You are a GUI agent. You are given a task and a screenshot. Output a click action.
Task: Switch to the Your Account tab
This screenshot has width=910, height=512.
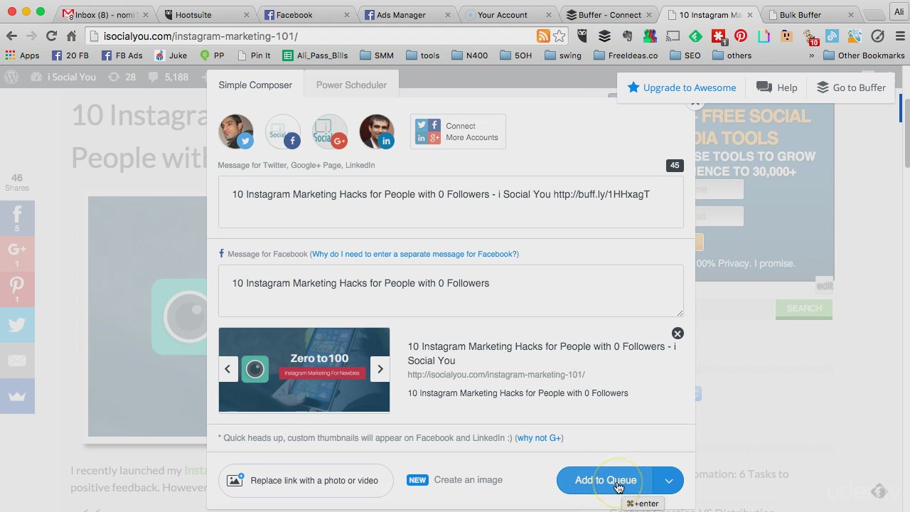click(x=510, y=14)
